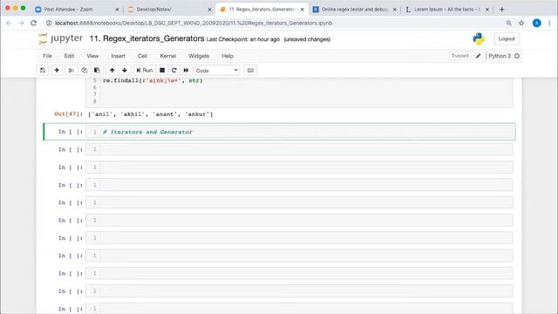Switch to the Lorem Ipsum tab
Viewport: 558px width, 314px height.
446,10
